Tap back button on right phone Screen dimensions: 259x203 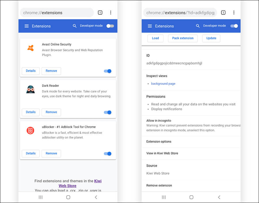pyautogui.click(x=219, y=197)
